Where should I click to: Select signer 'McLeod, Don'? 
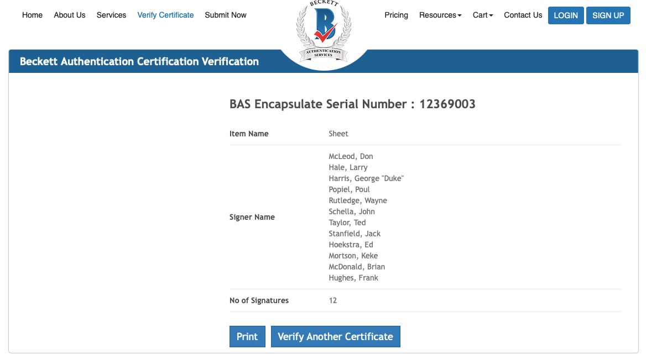click(x=351, y=156)
